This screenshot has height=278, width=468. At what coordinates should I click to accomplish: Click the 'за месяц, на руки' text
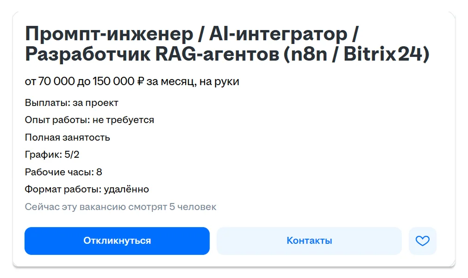(x=193, y=82)
